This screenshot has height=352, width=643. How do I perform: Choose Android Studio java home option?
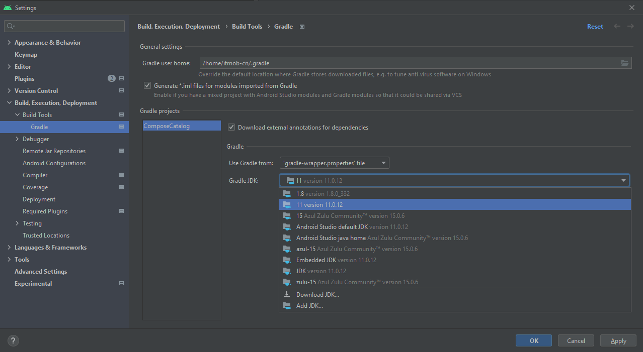455,238
